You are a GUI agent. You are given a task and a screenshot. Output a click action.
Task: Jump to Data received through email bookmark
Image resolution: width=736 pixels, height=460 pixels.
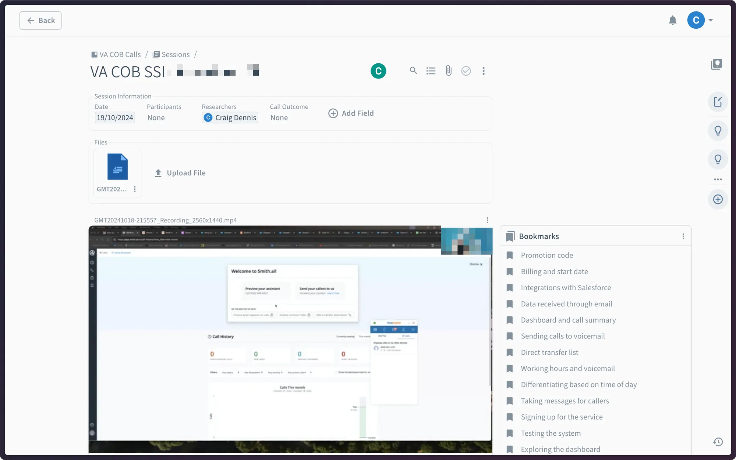[566, 304]
